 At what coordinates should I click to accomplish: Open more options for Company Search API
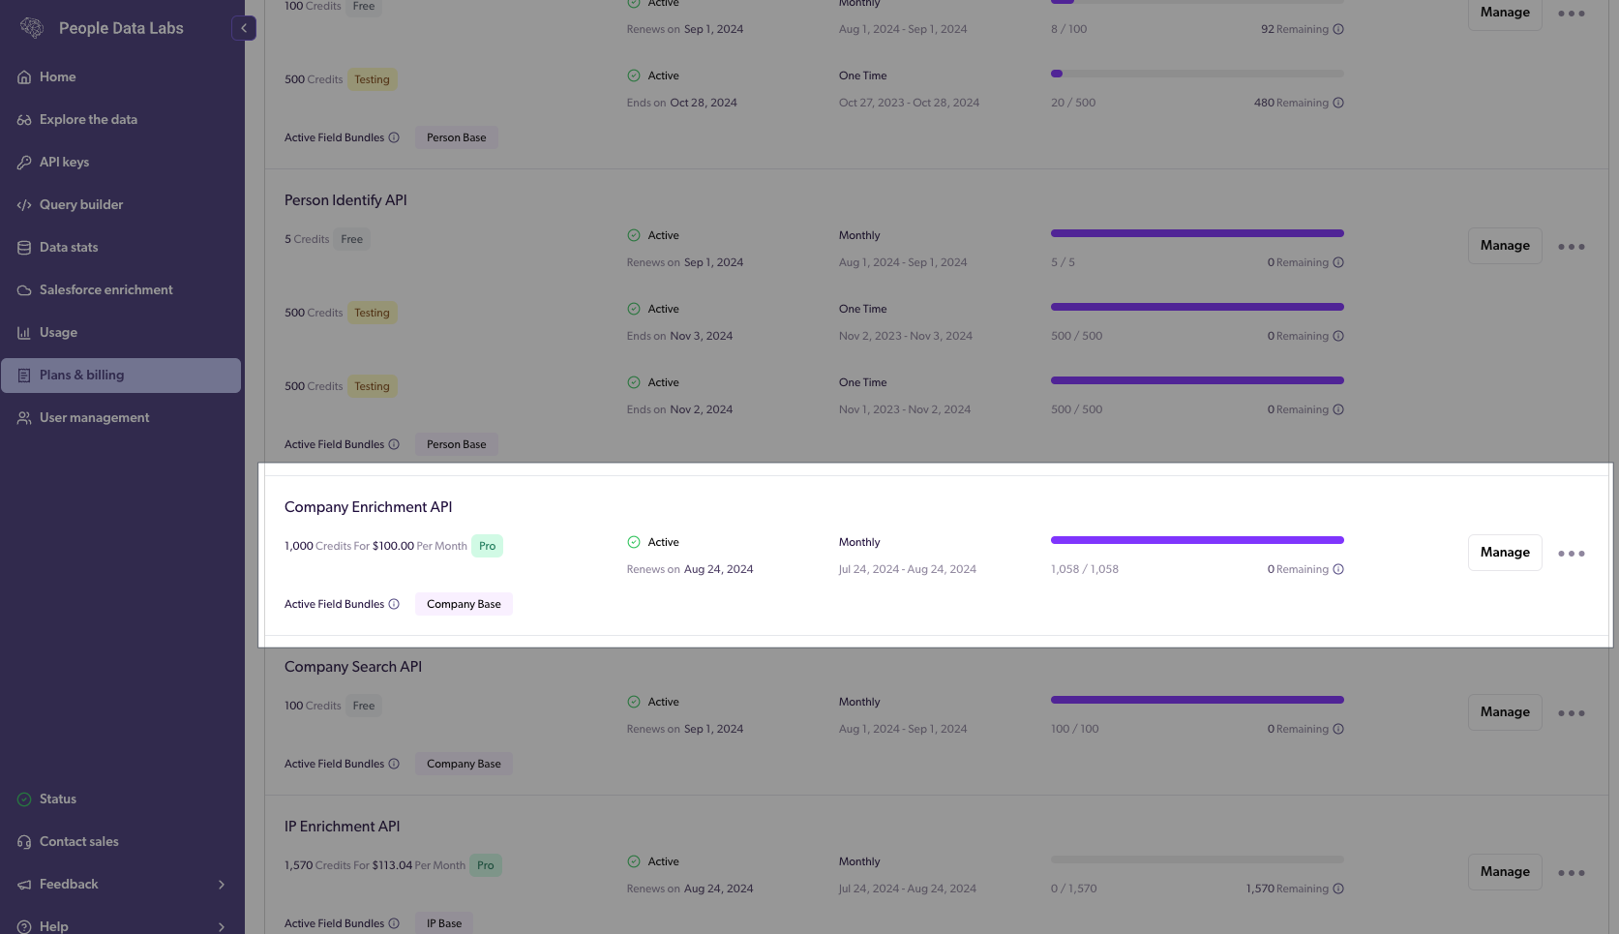coord(1572,713)
